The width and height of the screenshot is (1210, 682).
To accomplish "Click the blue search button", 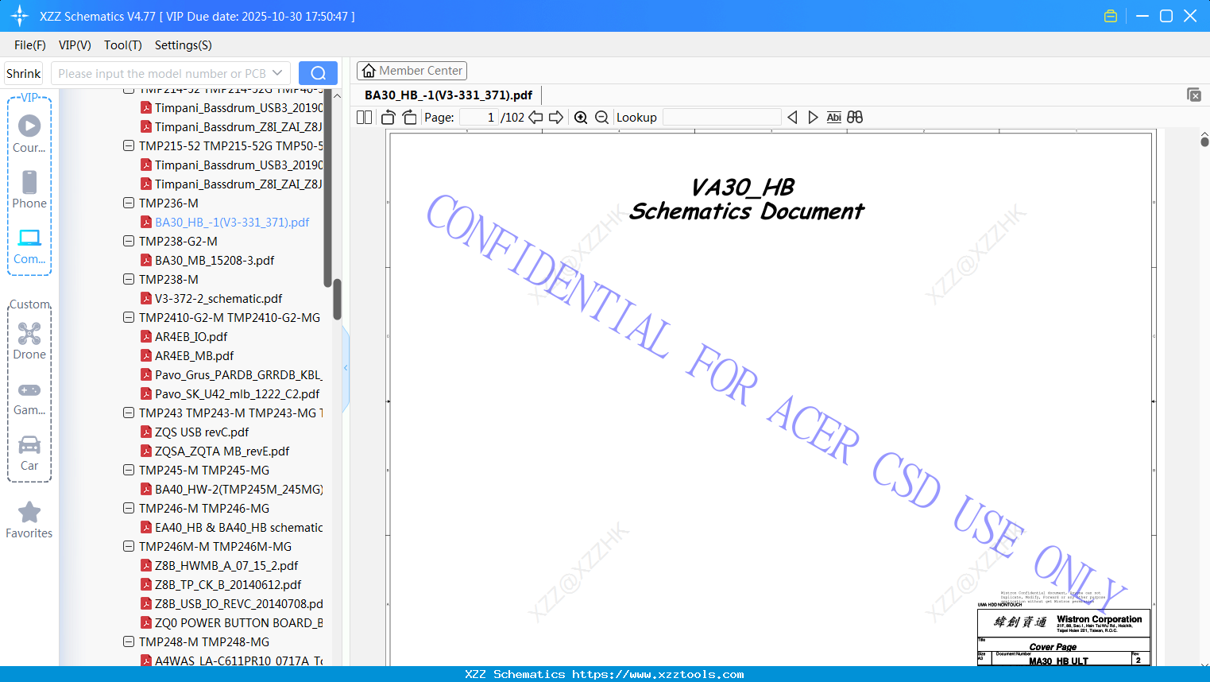I will (318, 73).
